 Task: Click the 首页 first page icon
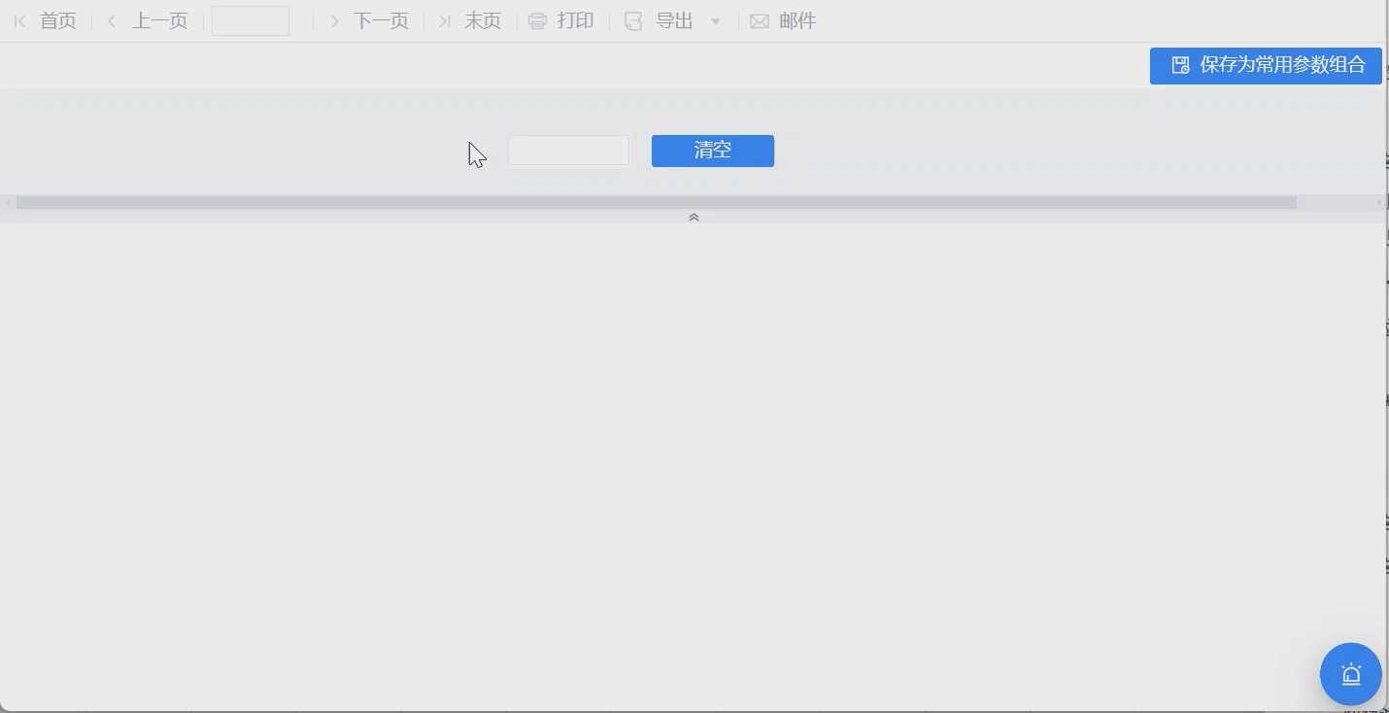pos(19,20)
